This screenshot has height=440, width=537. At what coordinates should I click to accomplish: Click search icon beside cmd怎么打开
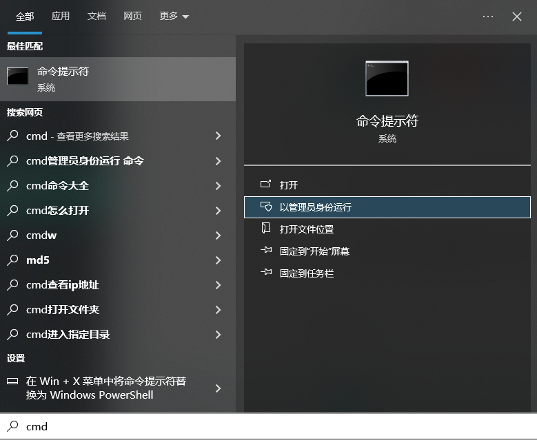12,210
